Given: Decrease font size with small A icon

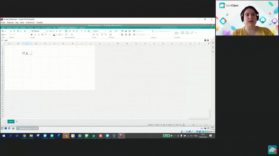Looking at the screenshot, I should tap(57, 31).
